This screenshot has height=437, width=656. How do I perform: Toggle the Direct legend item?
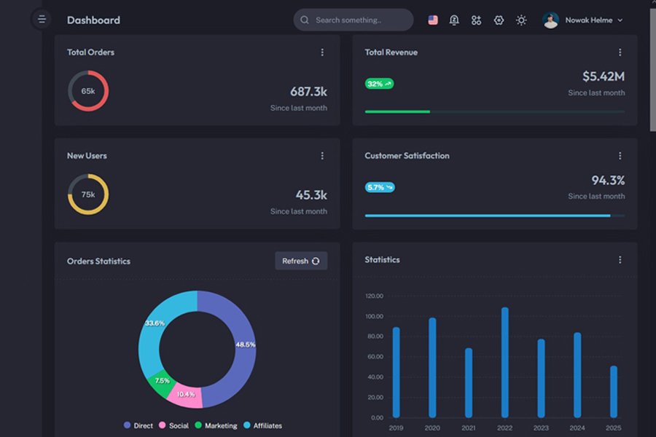pos(138,425)
